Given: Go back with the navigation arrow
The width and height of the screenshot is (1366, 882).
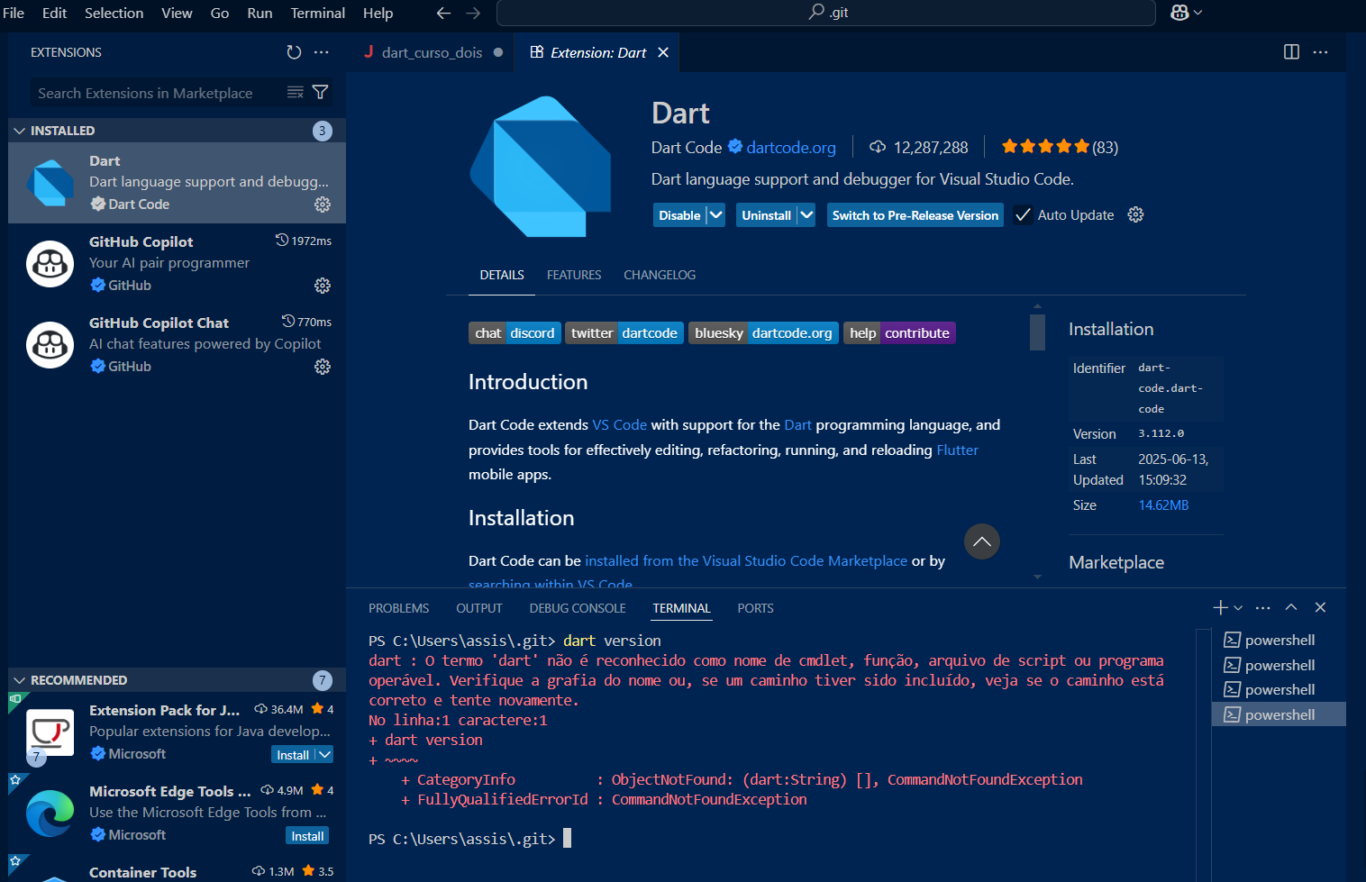Looking at the screenshot, I should (443, 13).
